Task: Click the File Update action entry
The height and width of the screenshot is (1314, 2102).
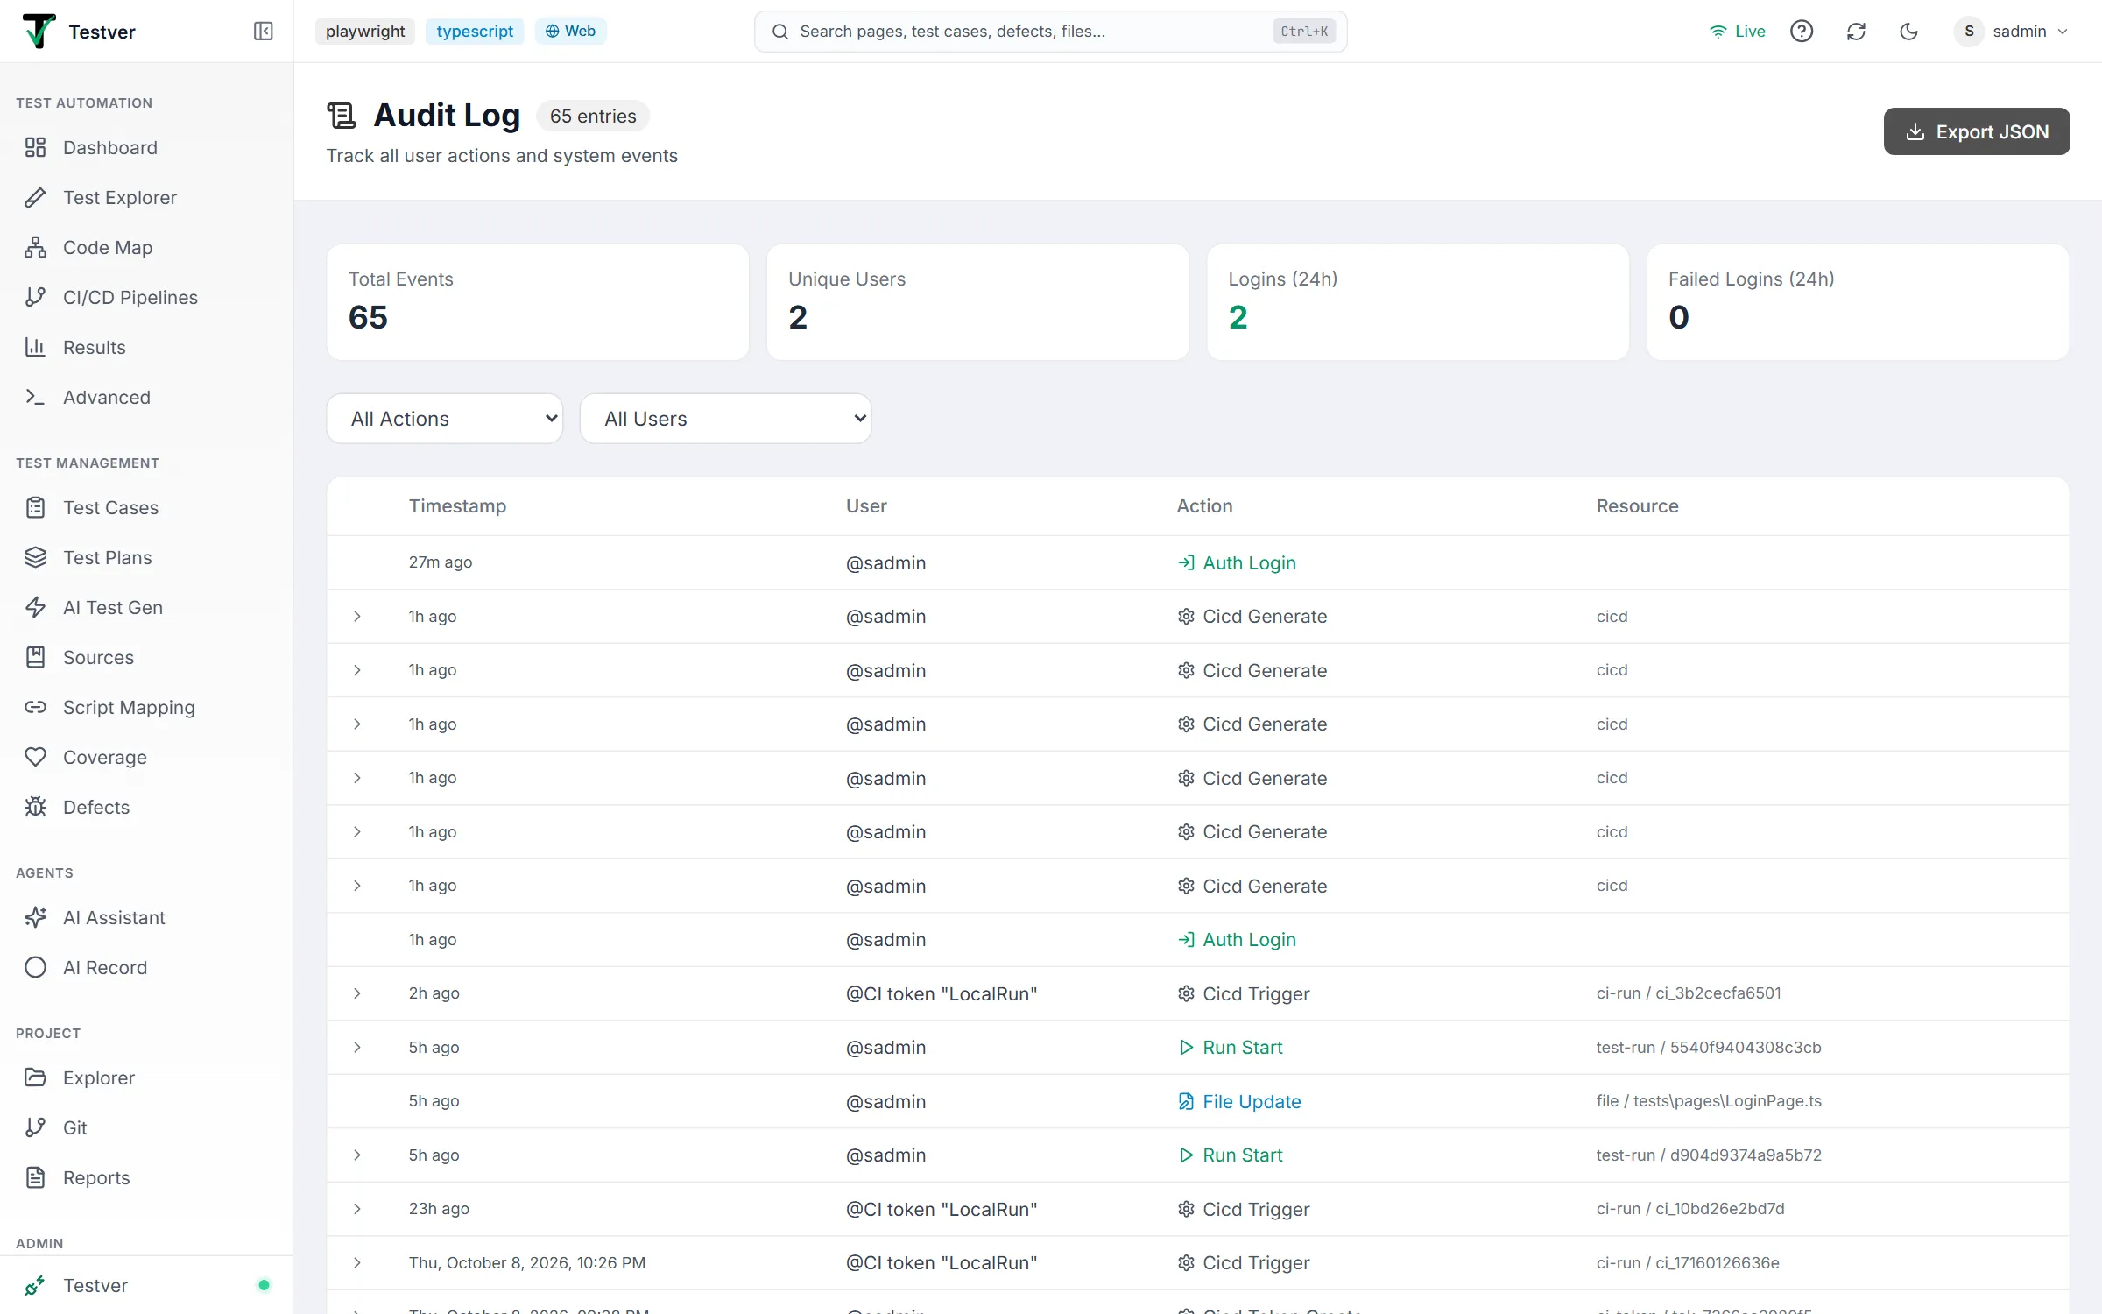Action: point(1239,1101)
